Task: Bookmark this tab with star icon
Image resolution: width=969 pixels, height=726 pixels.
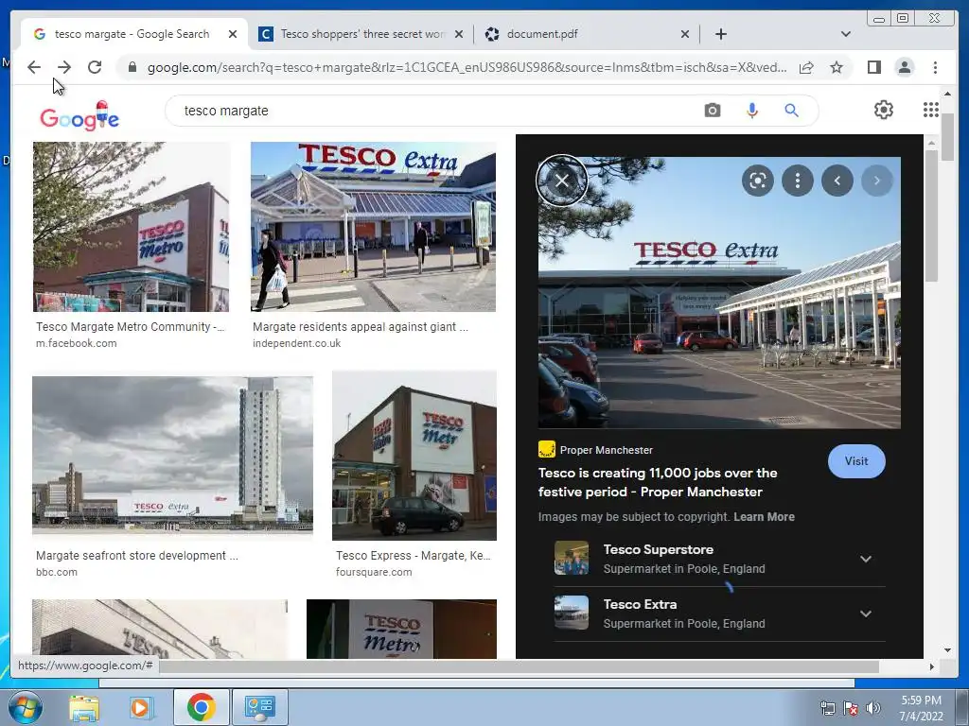Action: point(837,67)
